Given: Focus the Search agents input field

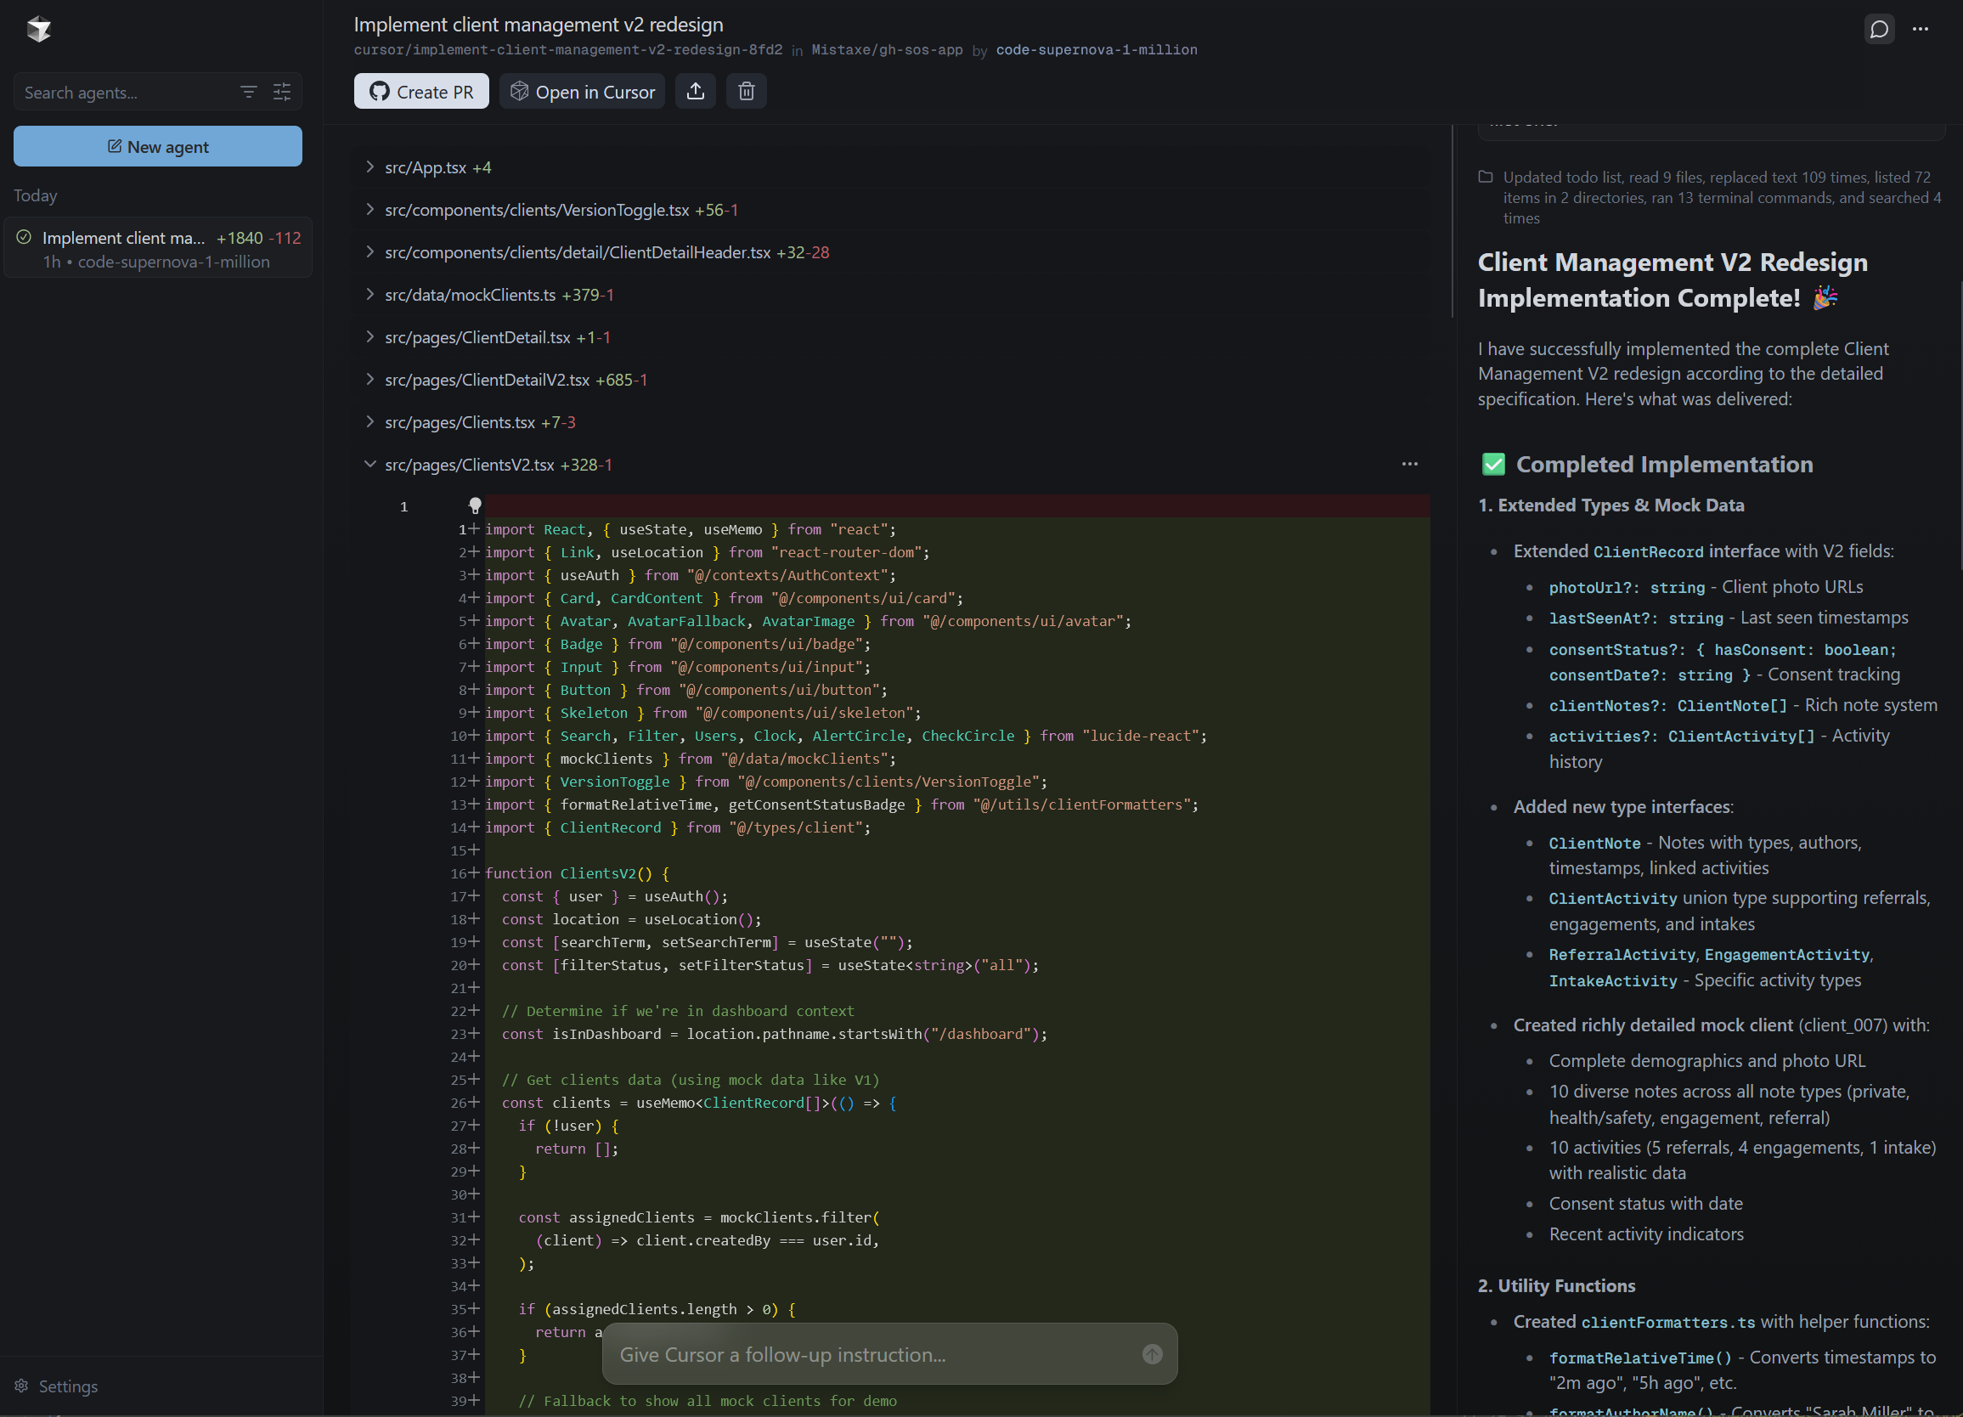Looking at the screenshot, I should pos(121,93).
